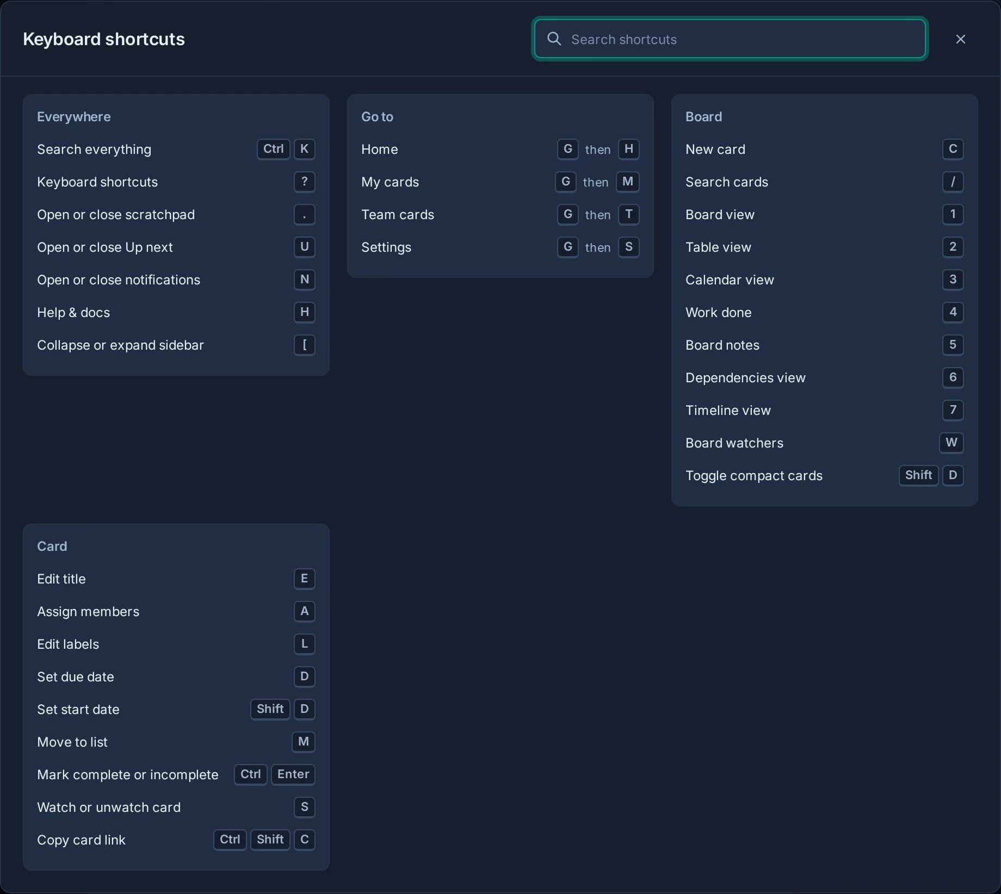This screenshot has height=894, width=1001.
Task: Click the 'Assign members' shortcut label
Action: (88, 611)
